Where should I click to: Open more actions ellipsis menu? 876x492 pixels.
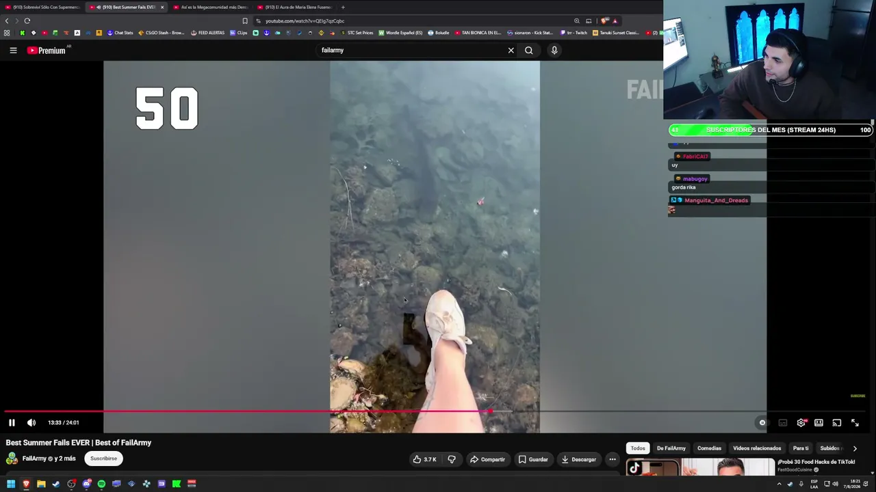point(613,459)
